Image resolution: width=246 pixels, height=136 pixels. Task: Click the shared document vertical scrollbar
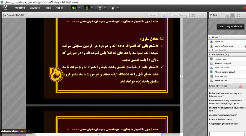point(181,76)
